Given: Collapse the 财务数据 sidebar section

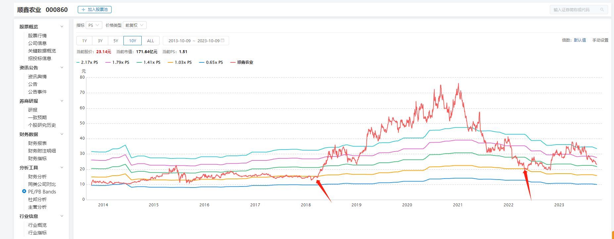Looking at the screenshot, I should pyautogui.click(x=62, y=134).
